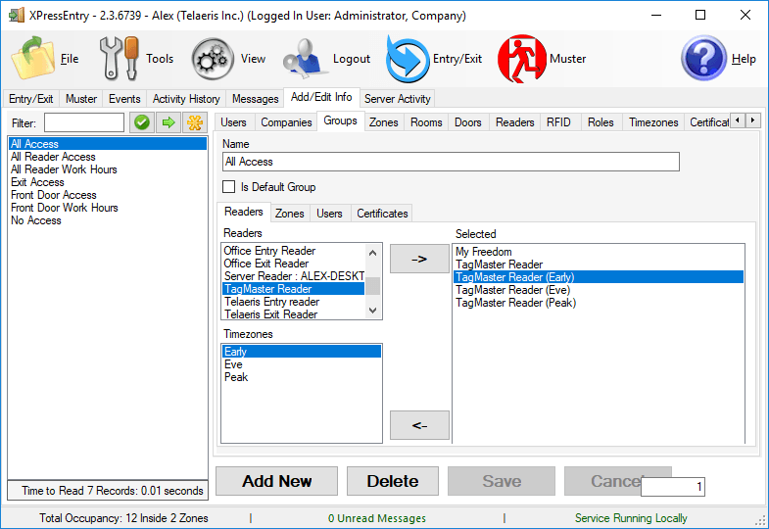Click 0 Unread Messages in status bar
769x529 pixels.
[x=376, y=518]
